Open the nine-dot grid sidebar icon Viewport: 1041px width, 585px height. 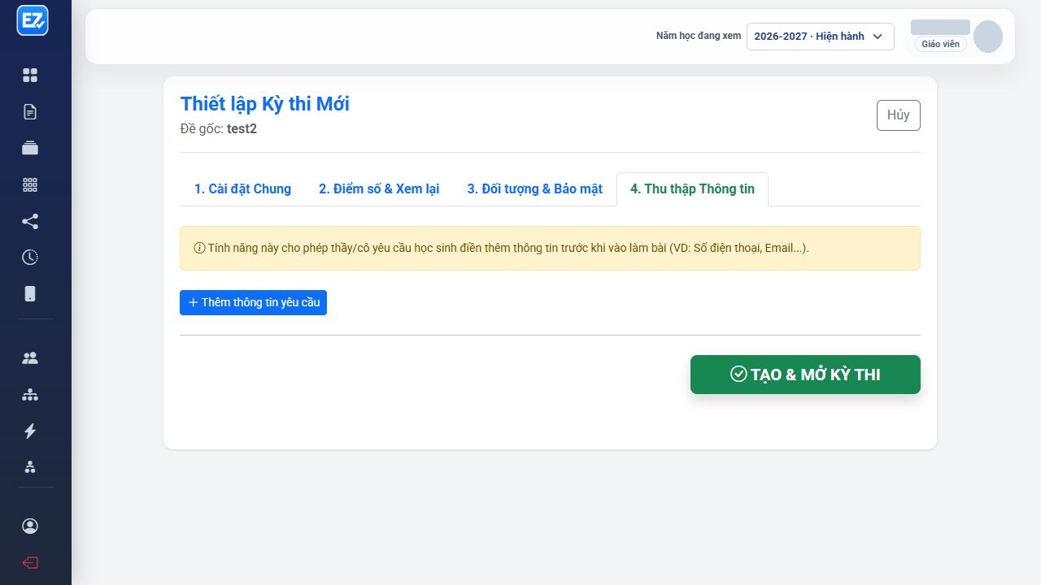click(30, 184)
